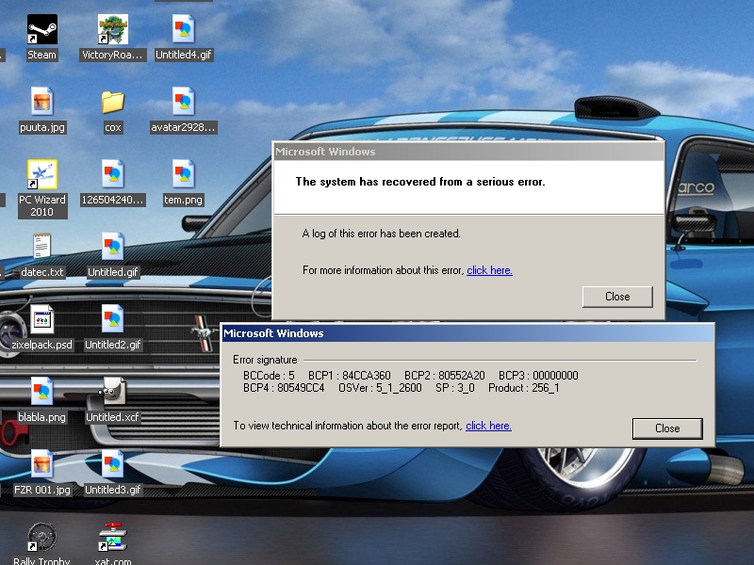Select the Untitled4.gif file icon
This screenshot has height=565, width=754.
[x=183, y=29]
